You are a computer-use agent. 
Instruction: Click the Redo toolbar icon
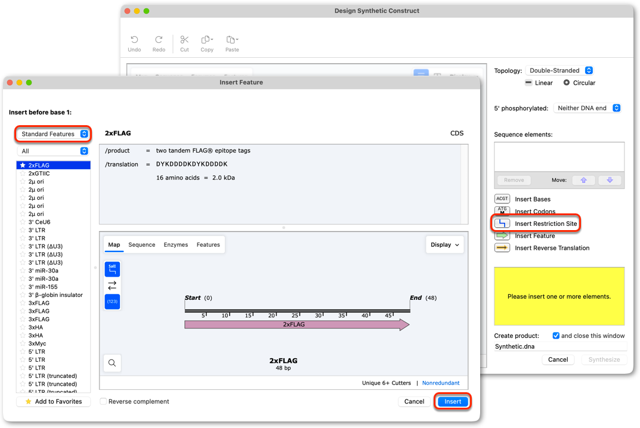click(x=159, y=44)
